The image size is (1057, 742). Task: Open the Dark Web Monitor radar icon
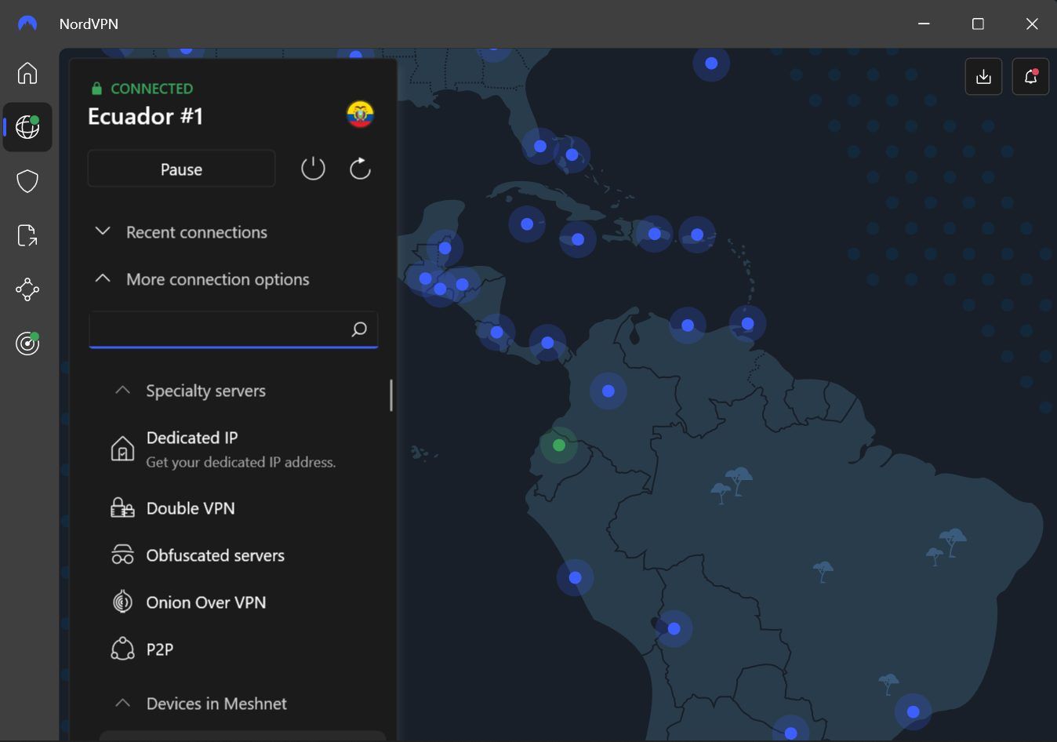coord(27,343)
